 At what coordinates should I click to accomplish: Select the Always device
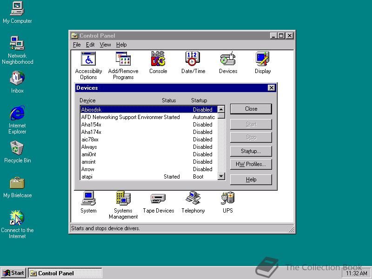(149, 147)
